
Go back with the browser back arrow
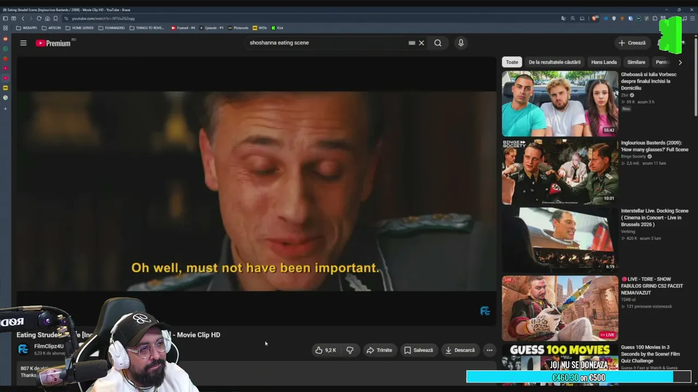click(22, 19)
